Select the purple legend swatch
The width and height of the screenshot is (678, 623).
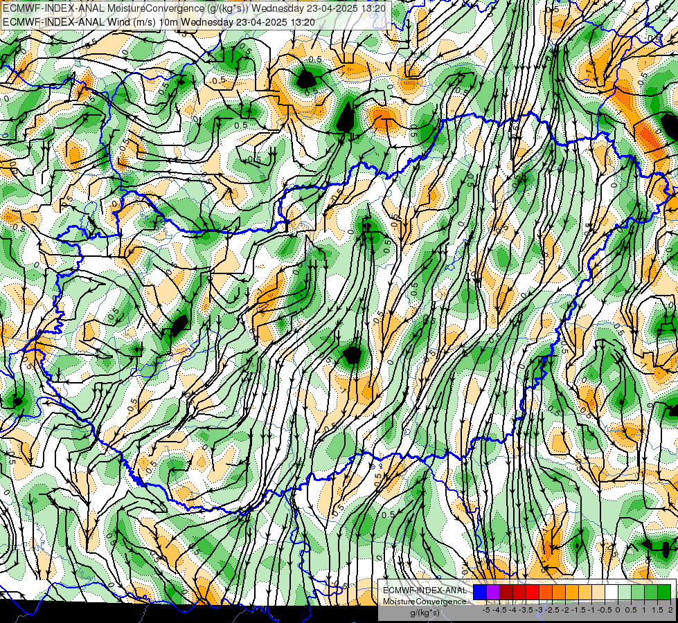493,592
